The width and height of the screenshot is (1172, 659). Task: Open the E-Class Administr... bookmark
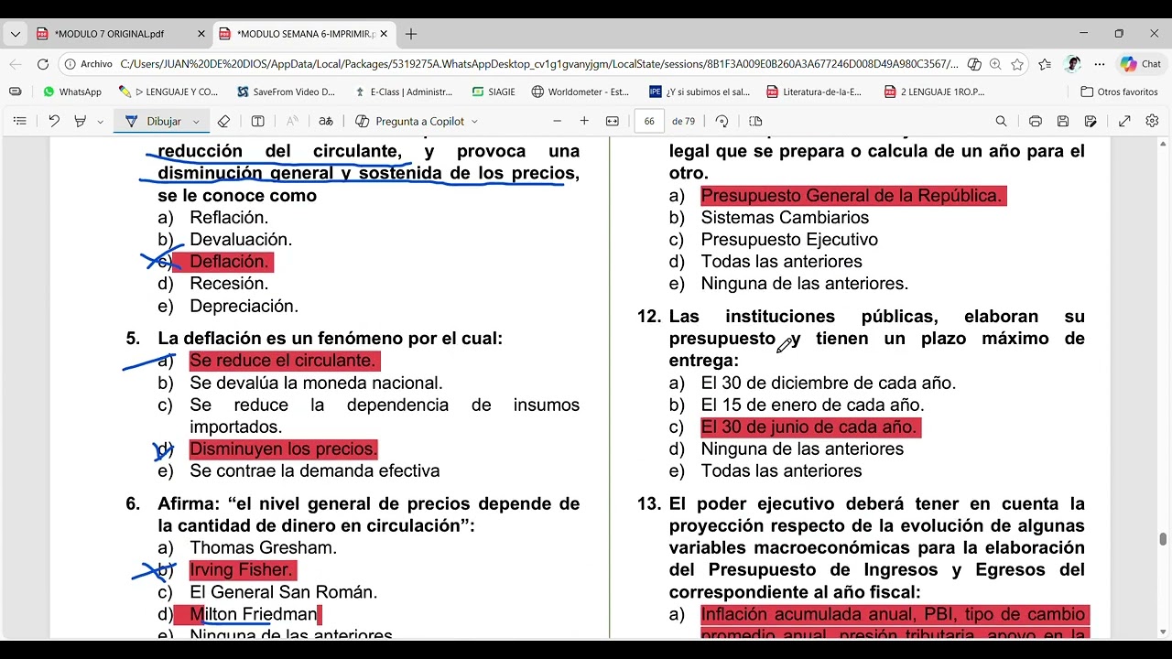403,92
